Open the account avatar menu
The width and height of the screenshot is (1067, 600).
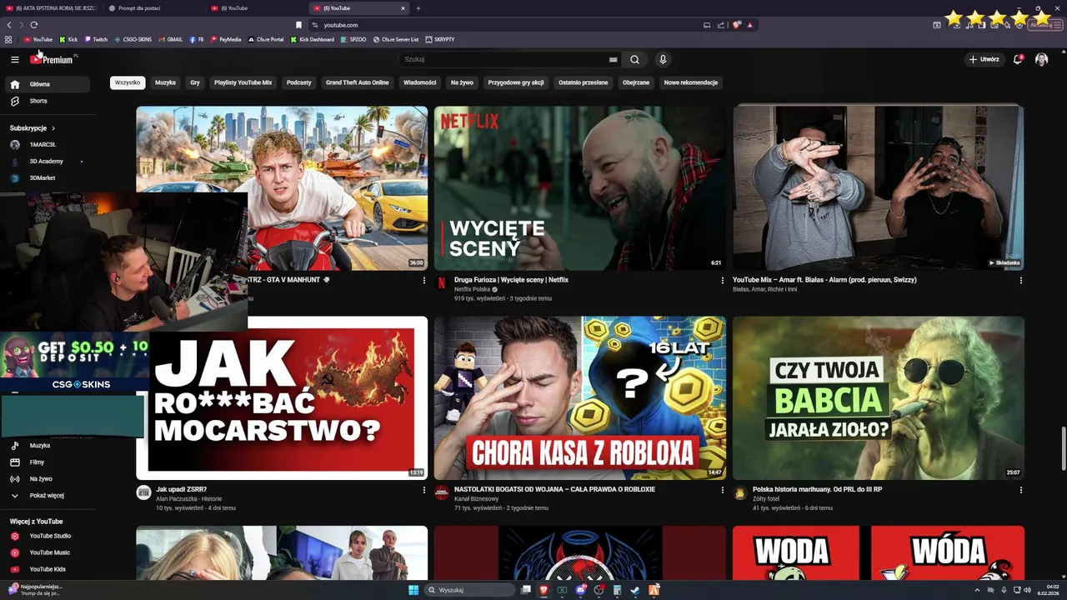coord(1041,59)
